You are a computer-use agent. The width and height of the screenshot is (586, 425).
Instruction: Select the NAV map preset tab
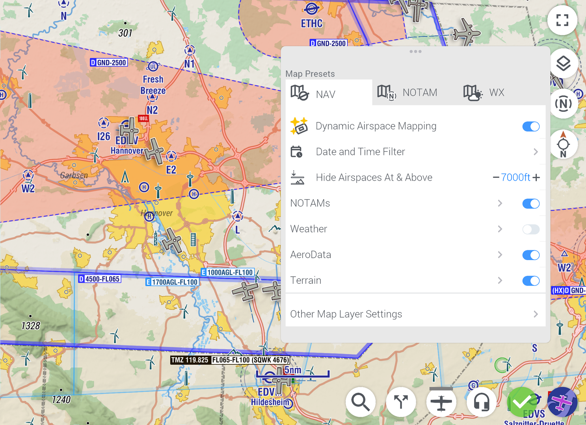click(329, 92)
